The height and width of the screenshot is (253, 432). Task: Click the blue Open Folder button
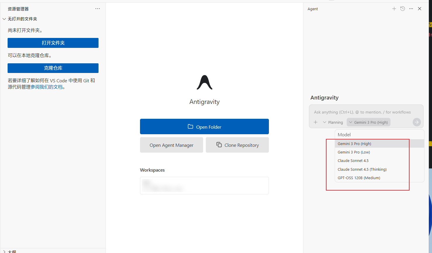[204, 127]
